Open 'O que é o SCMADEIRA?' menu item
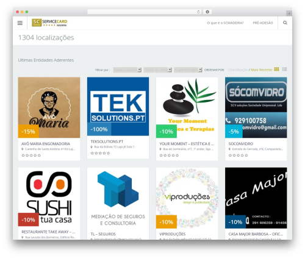 tap(225, 23)
